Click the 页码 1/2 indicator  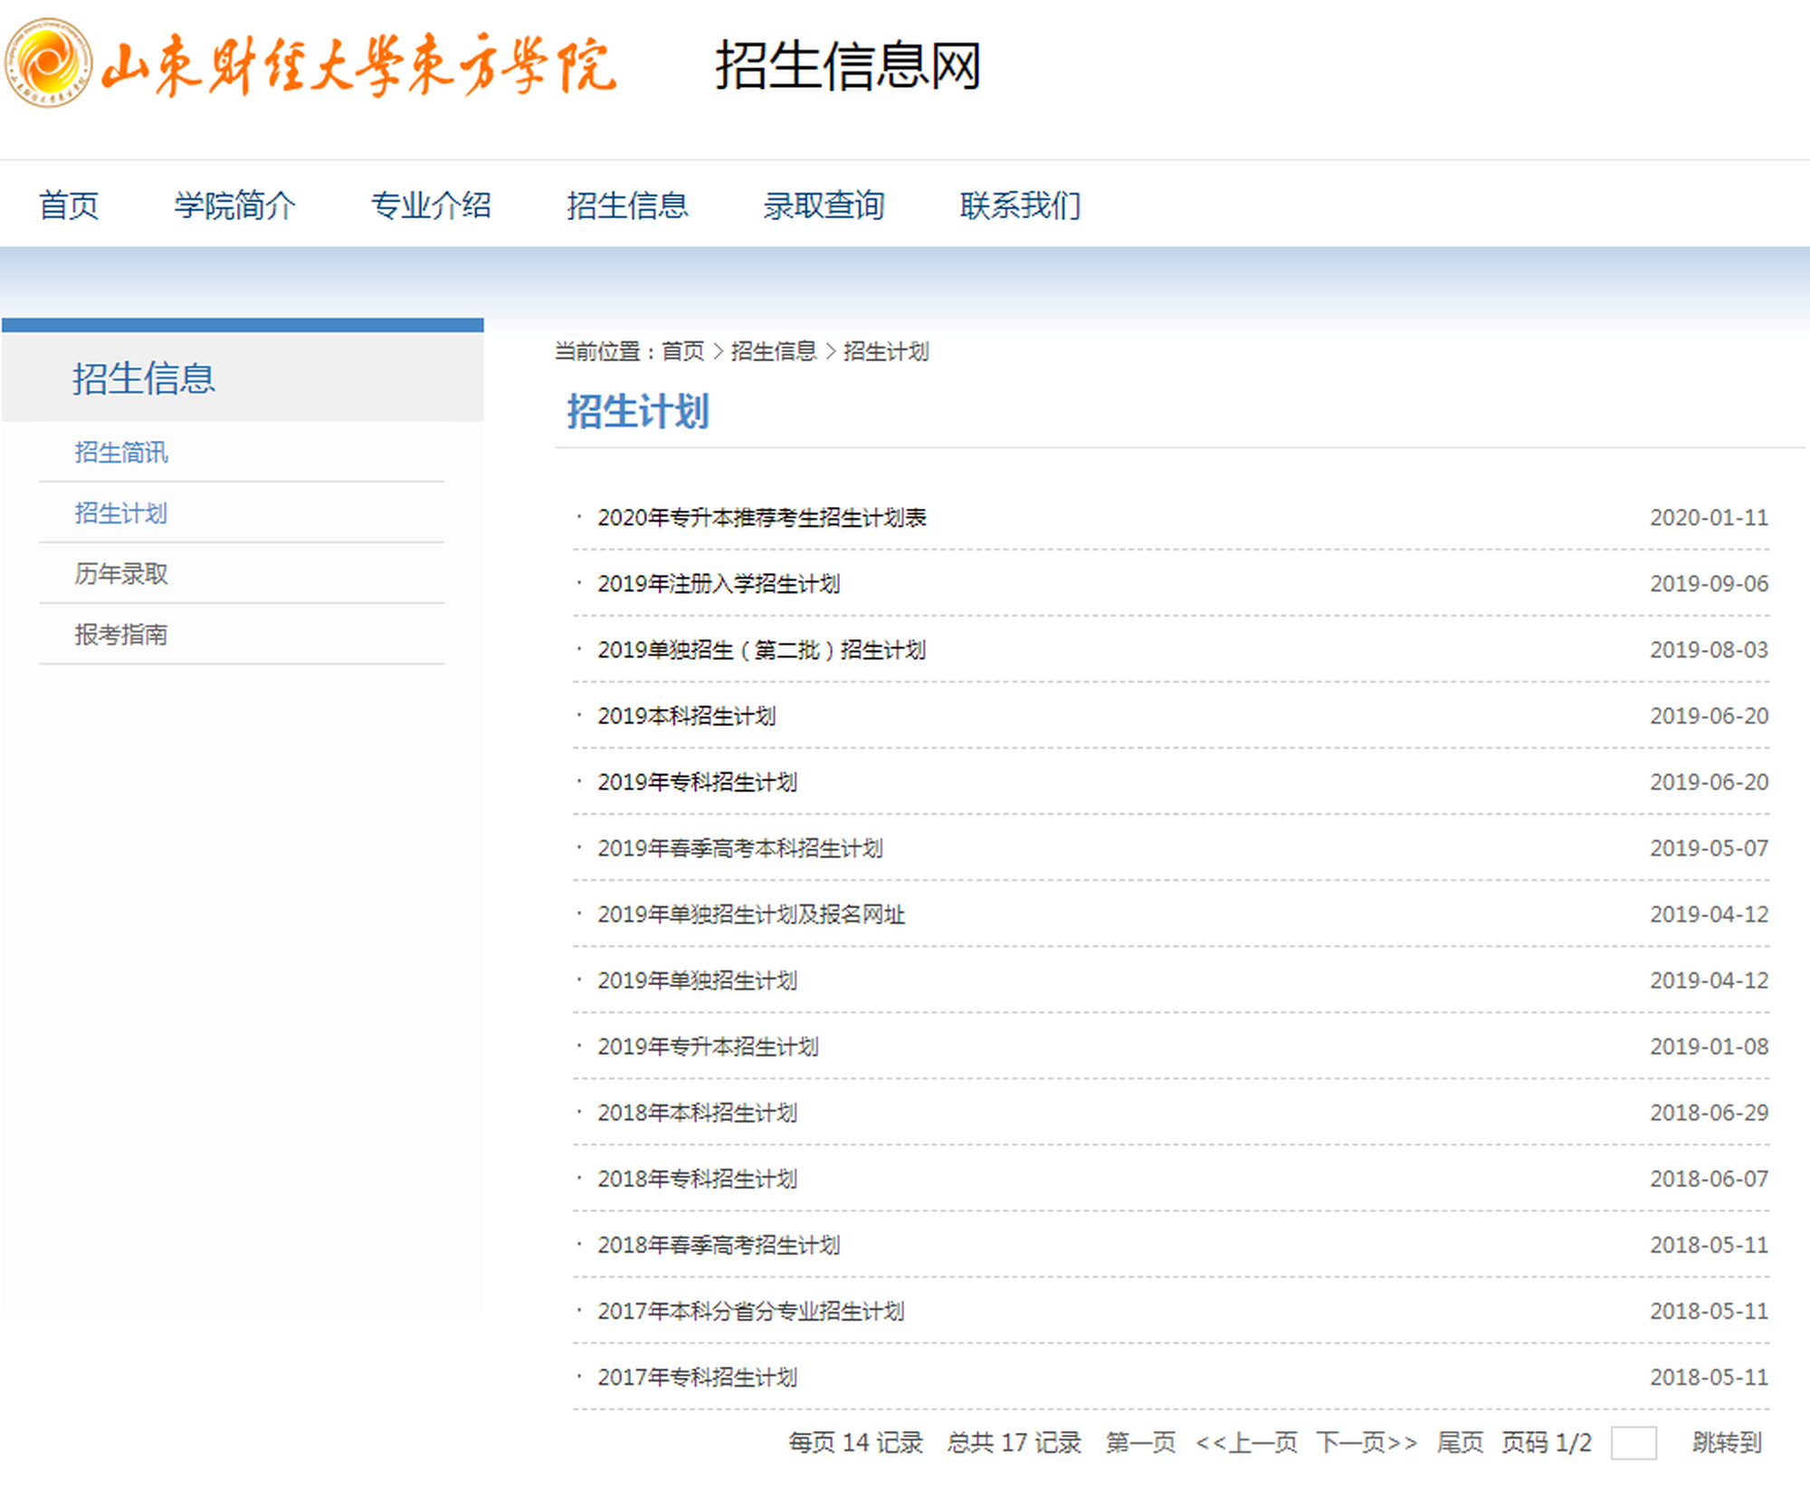click(x=1547, y=1442)
